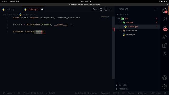Image resolution: width=169 pixels, height=95 pixels.
Task: Select language mode Python in status bar
Action: tap(131, 93)
